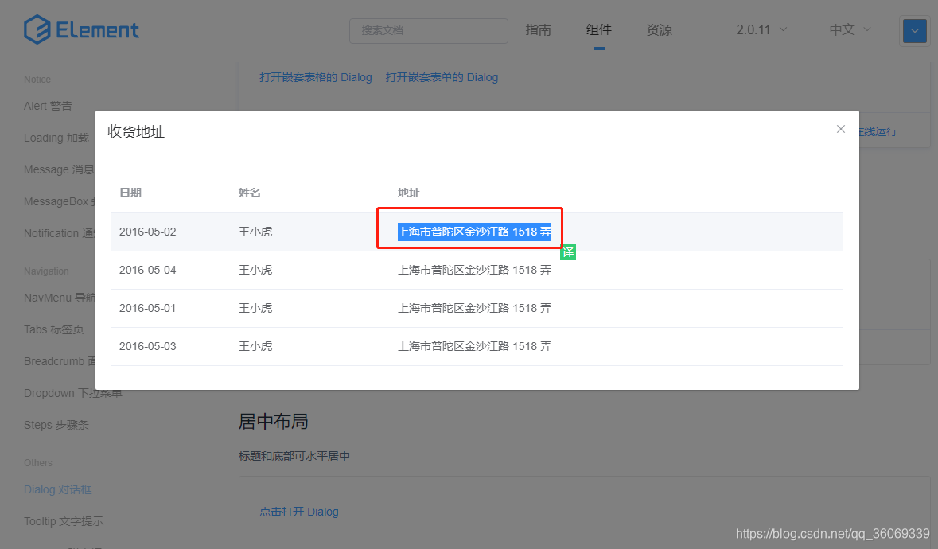Open the 指南 navigation item
This screenshot has width=938, height=549.
[538, 29]
